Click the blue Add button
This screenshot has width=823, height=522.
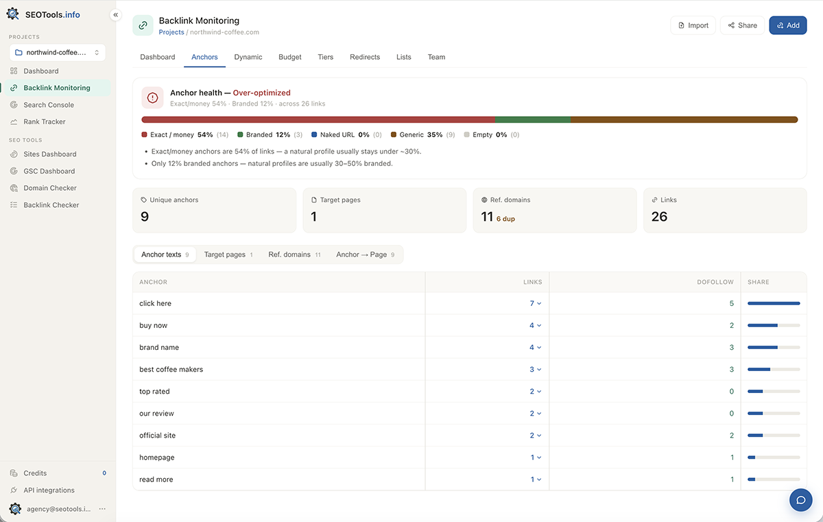pos(788,25)
